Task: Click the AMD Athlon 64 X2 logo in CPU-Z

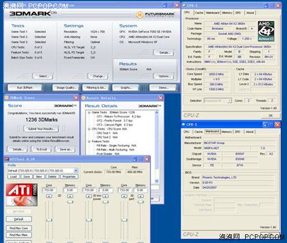Action: pos(266,31)
